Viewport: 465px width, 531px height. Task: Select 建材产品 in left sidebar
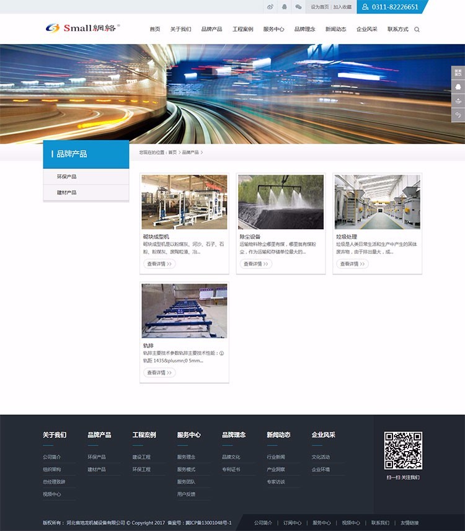point(86,192)
